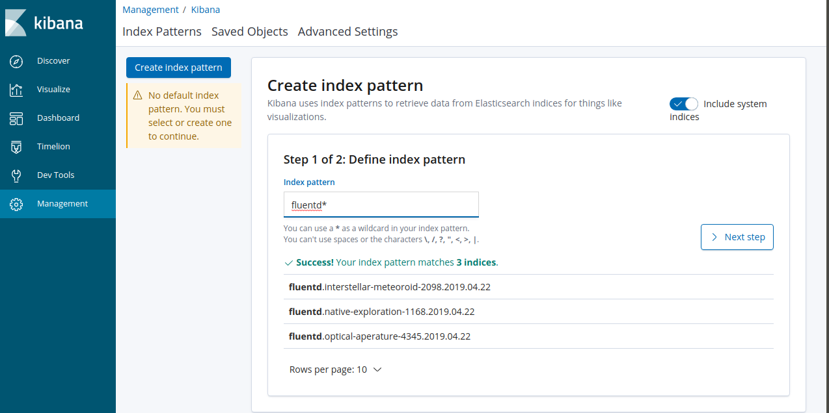
Task: Click the Kibana logo icon
Action: 16,23
